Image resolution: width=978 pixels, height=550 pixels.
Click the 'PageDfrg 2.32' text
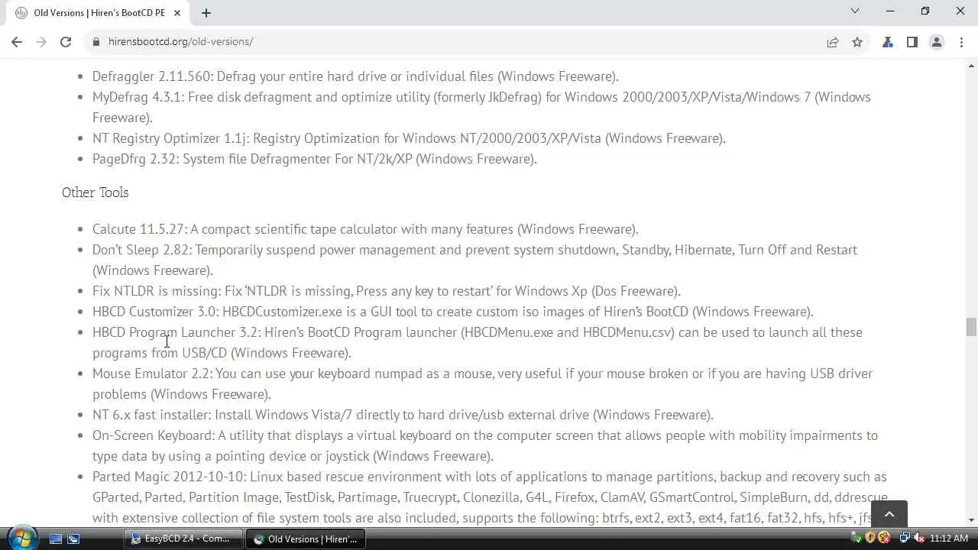point(134,159)
